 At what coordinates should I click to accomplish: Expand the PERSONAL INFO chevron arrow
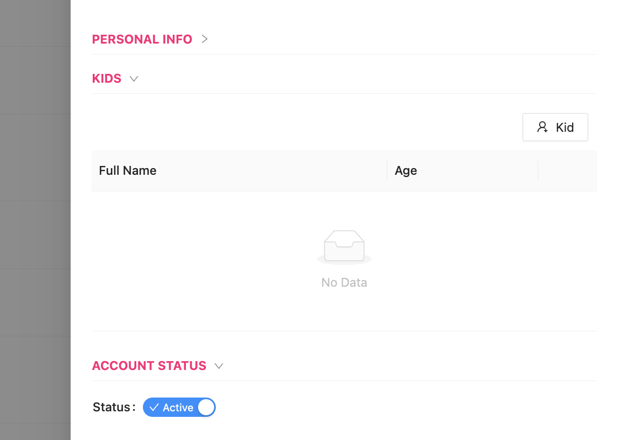point(205,39)
